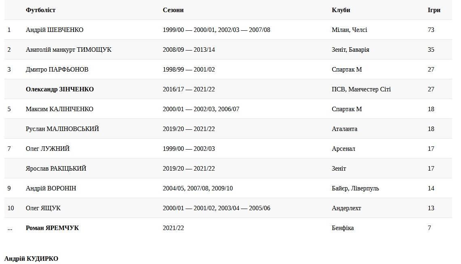Click on Олег ЯЩУК's name
The image size is (461, 264).
point(43,208)
